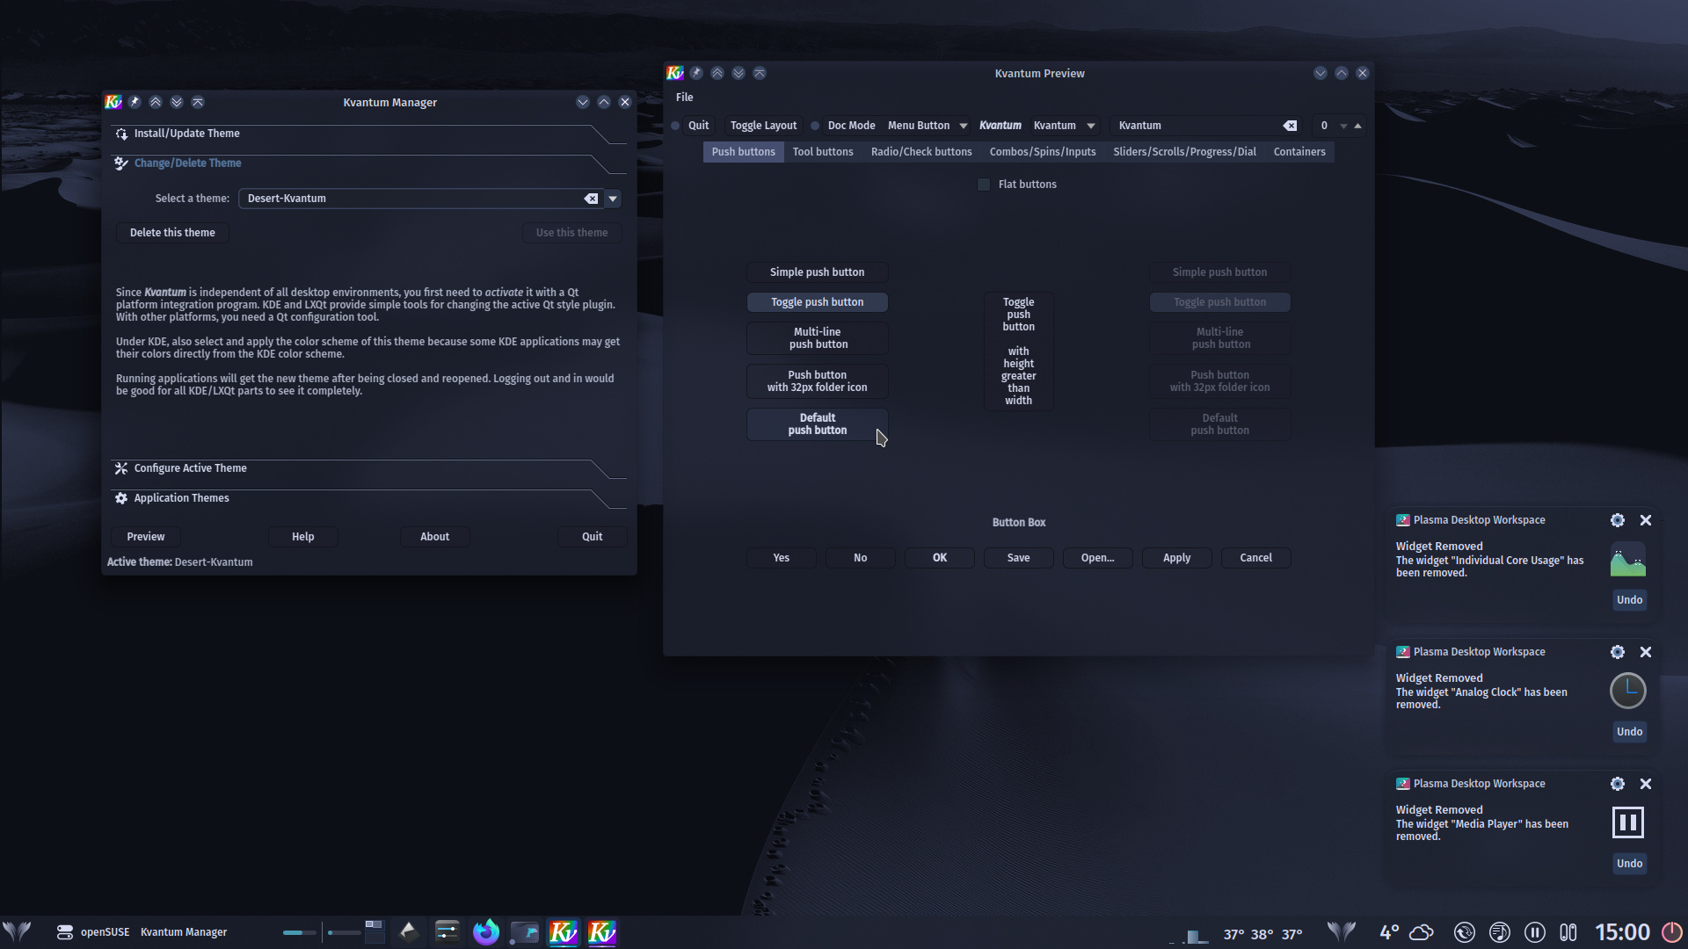Click keep-below icon in Kvantum Preview titlebar
This screenshot has width=1688, height=949.
pos(738,73)
